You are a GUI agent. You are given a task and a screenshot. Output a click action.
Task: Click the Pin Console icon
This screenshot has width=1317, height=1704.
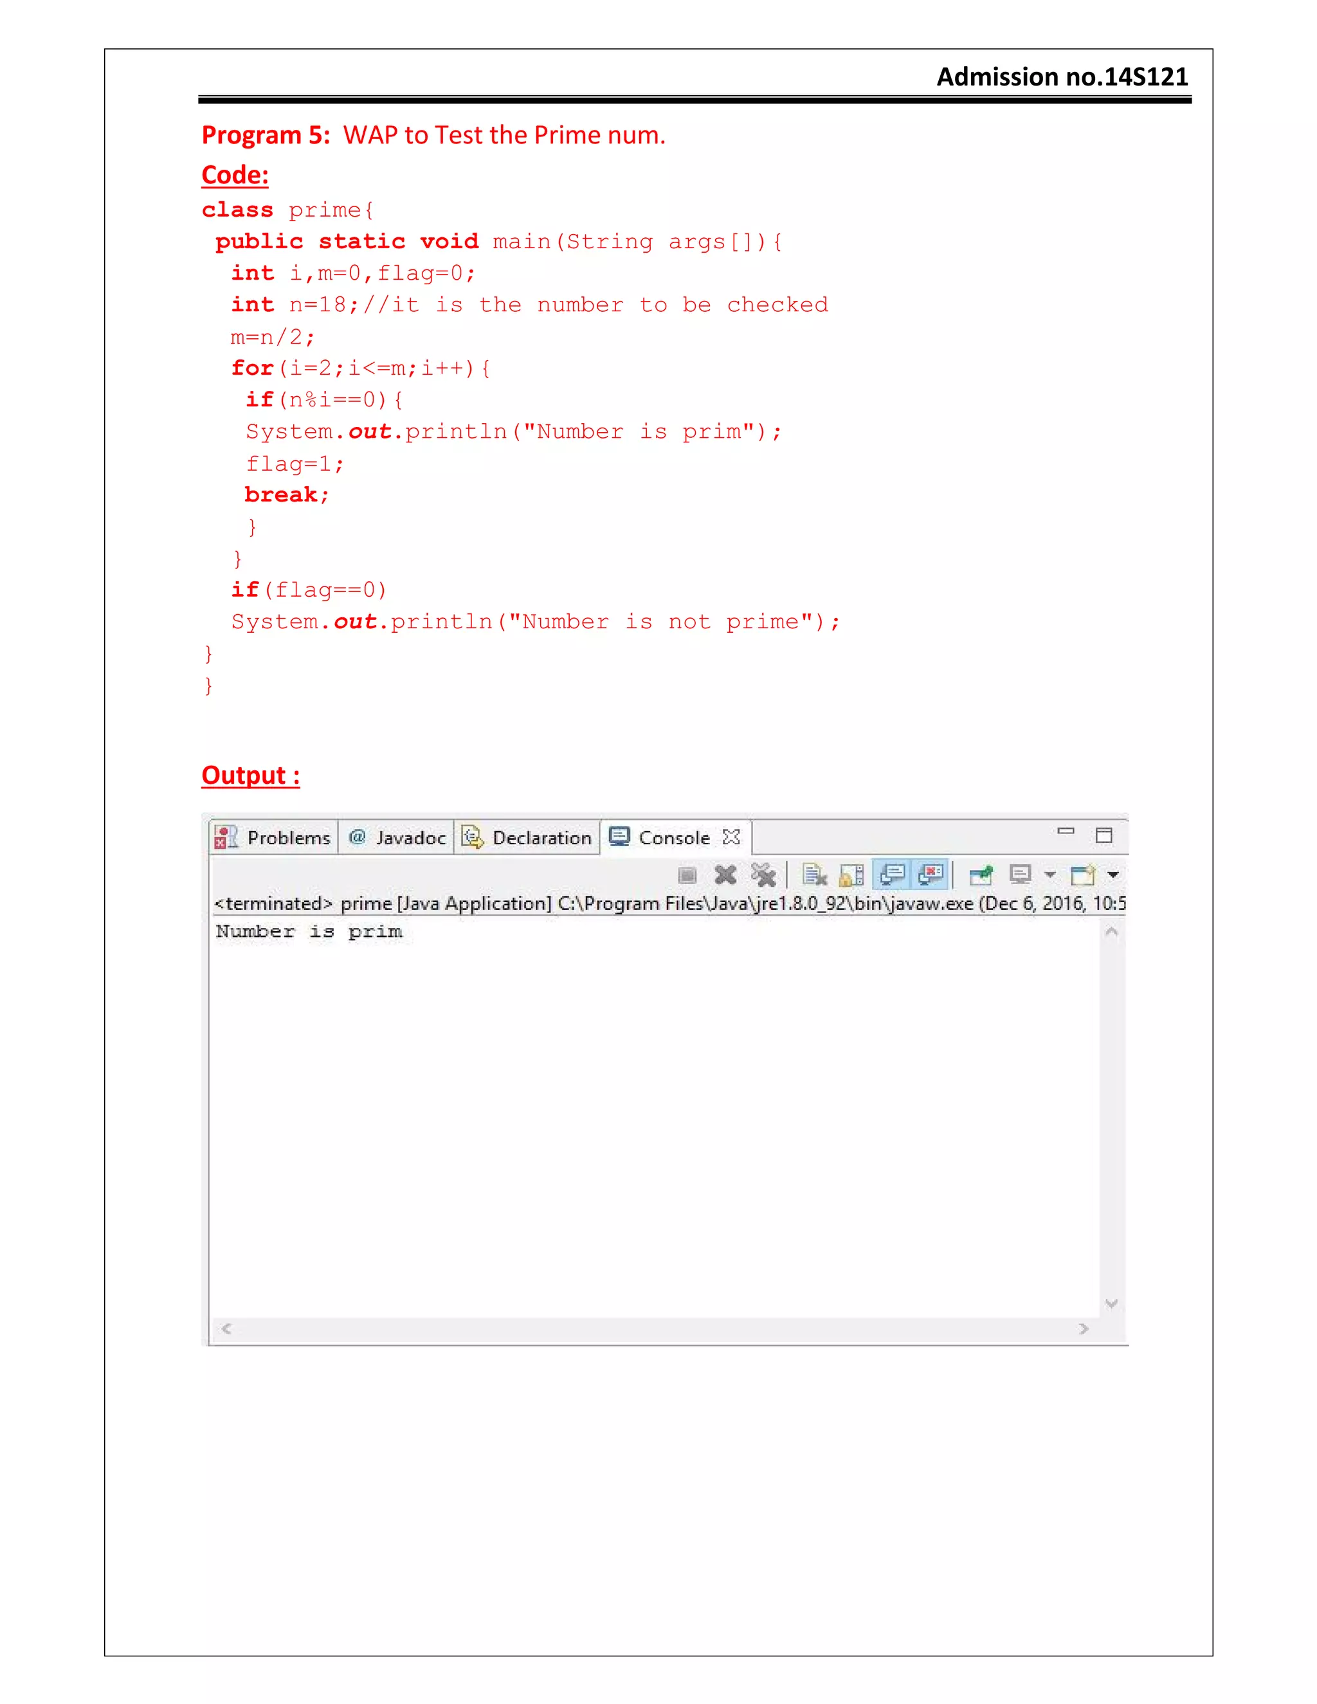point(980,875)
